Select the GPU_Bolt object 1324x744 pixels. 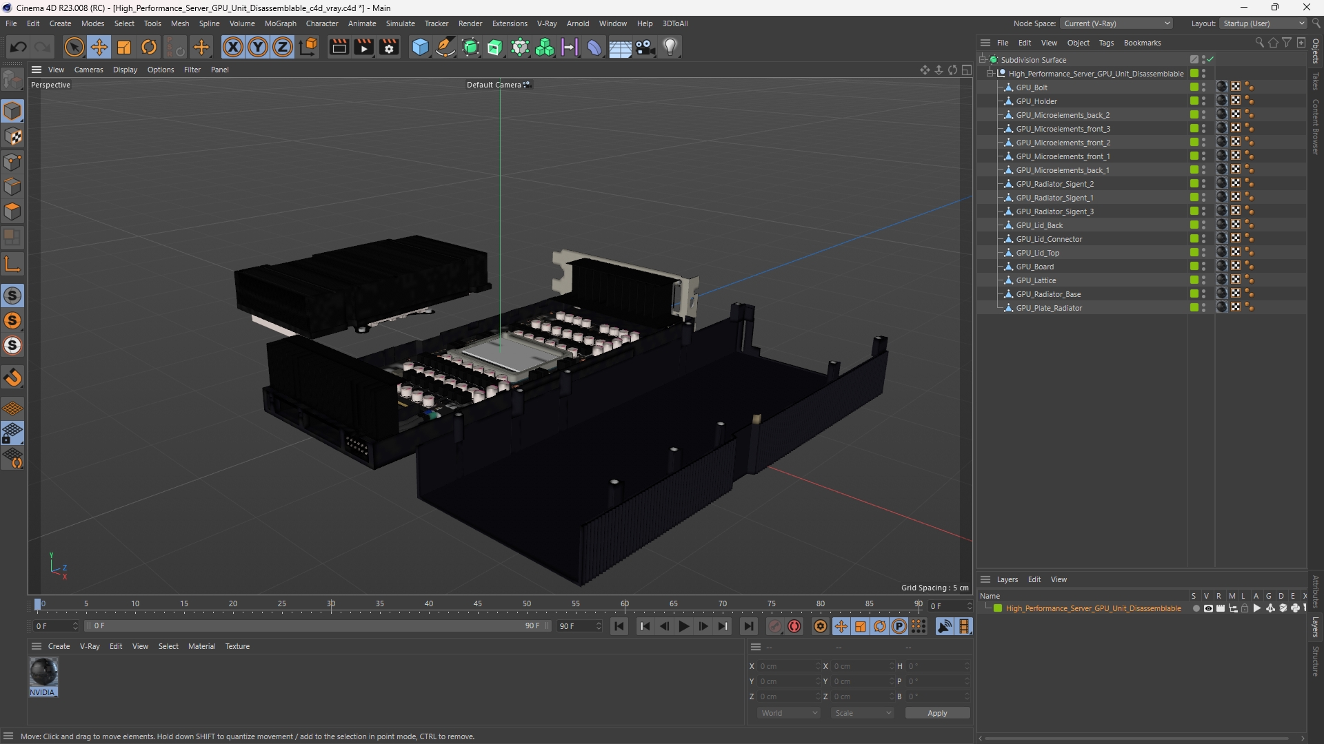[1032, 87]
